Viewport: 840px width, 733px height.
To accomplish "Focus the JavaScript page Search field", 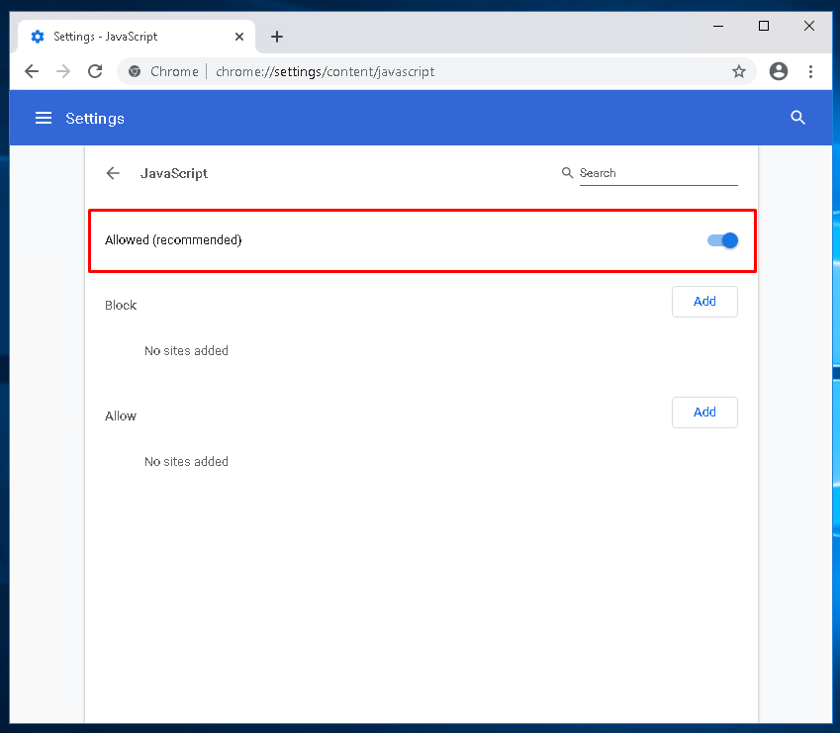I will (x=658, y=173).
